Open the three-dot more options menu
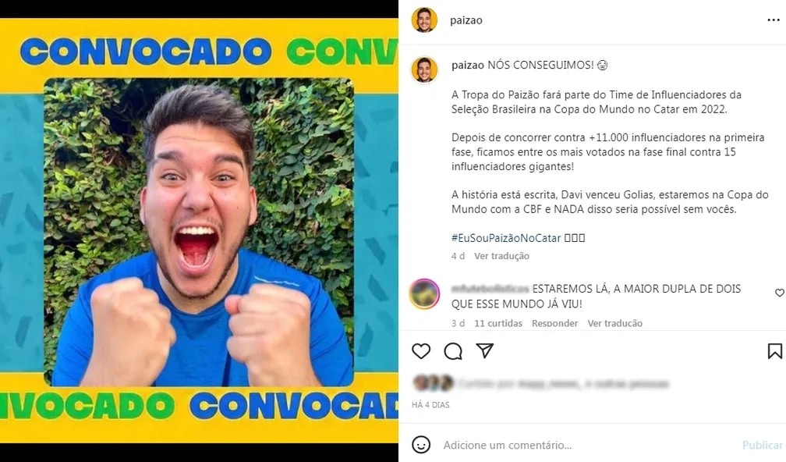The height and width of the screenshot is (462, 786). click(774, 20)
